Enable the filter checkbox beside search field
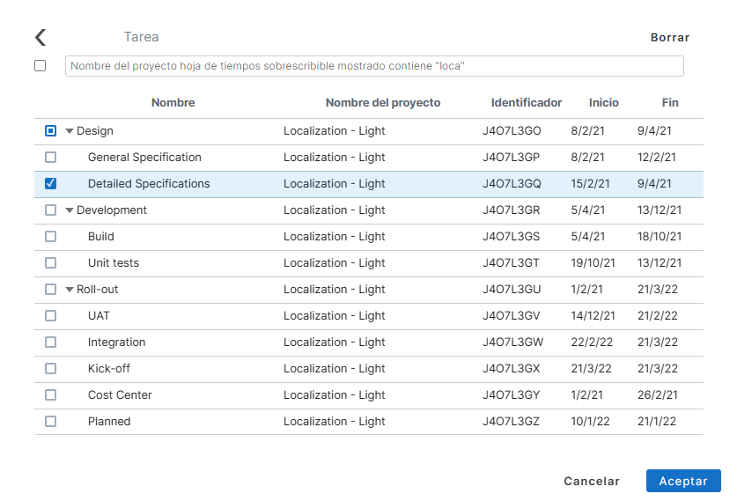Screen dimensions: 737x501 (41, 65)
